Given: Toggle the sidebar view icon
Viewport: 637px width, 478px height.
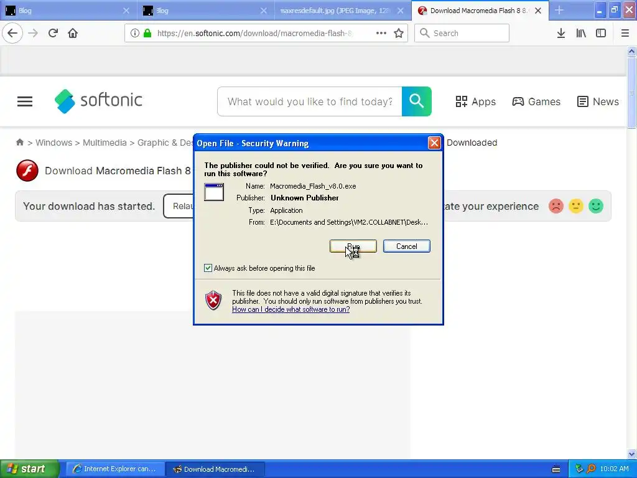Looking at the screenshot, I should point(601,33).
